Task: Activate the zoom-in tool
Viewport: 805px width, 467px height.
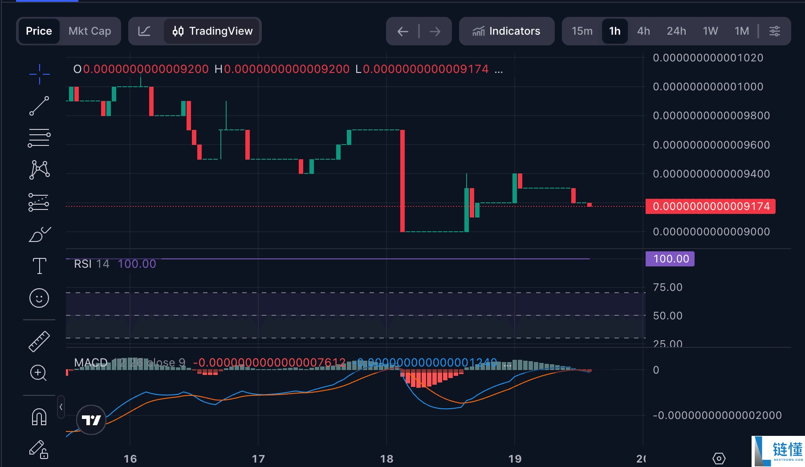Action: 39,374
